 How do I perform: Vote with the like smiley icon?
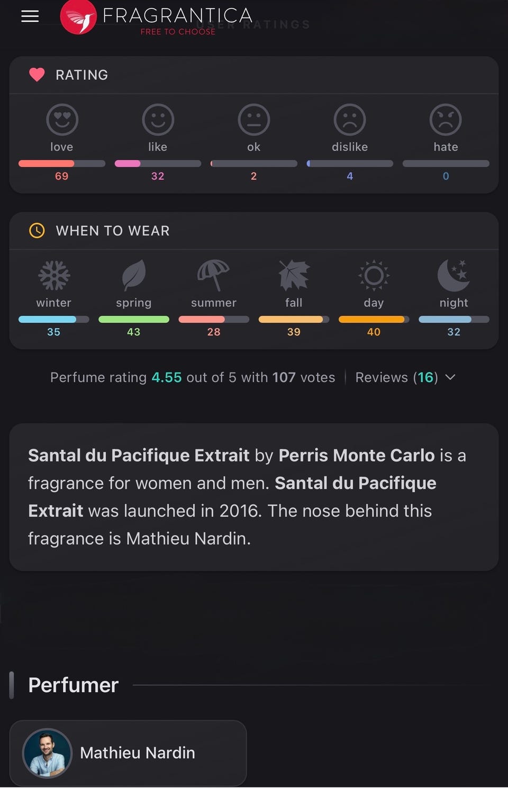click(158, 120)
